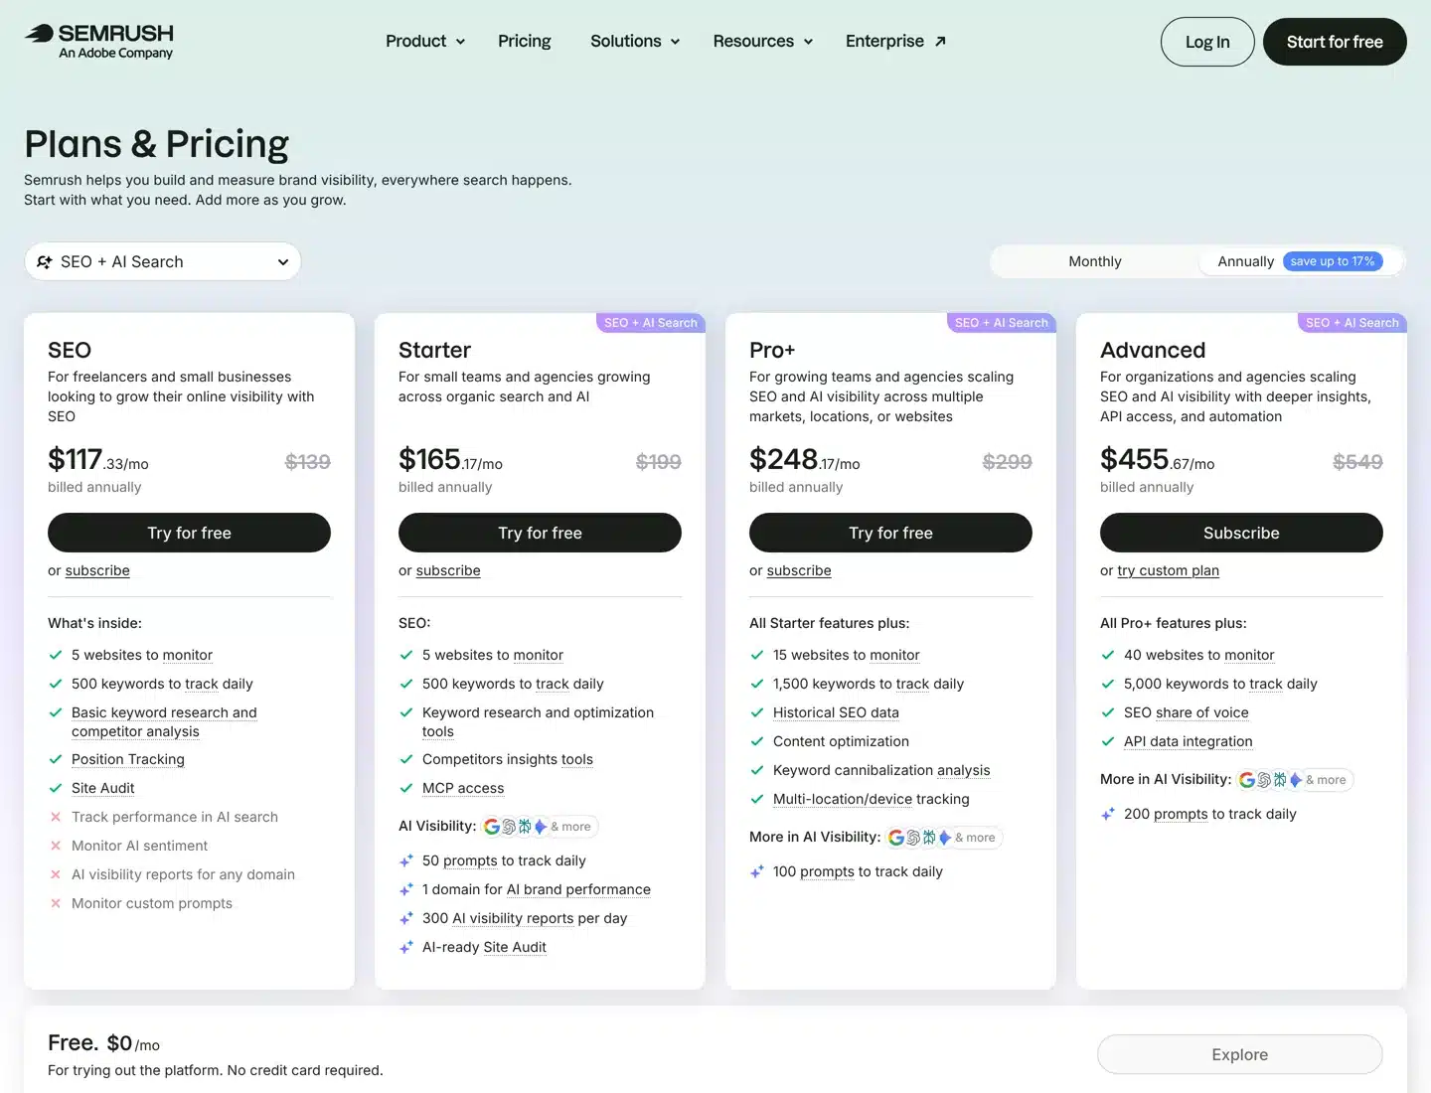Expand Product chevron arrow
Image resolution: width=1431 pixels, height=1093 pixels.
(x=460, y=42)
